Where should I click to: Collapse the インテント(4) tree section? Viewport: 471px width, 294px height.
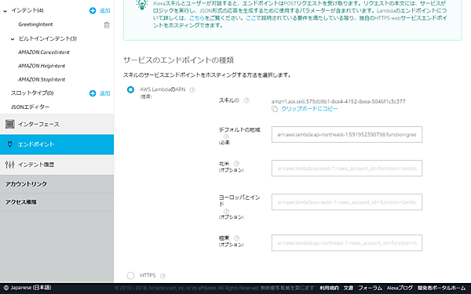[5, 11]
